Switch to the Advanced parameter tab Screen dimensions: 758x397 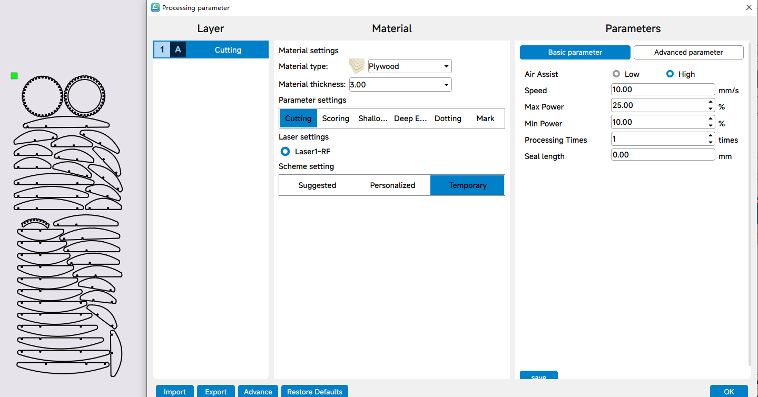click(x=688, y=52)
